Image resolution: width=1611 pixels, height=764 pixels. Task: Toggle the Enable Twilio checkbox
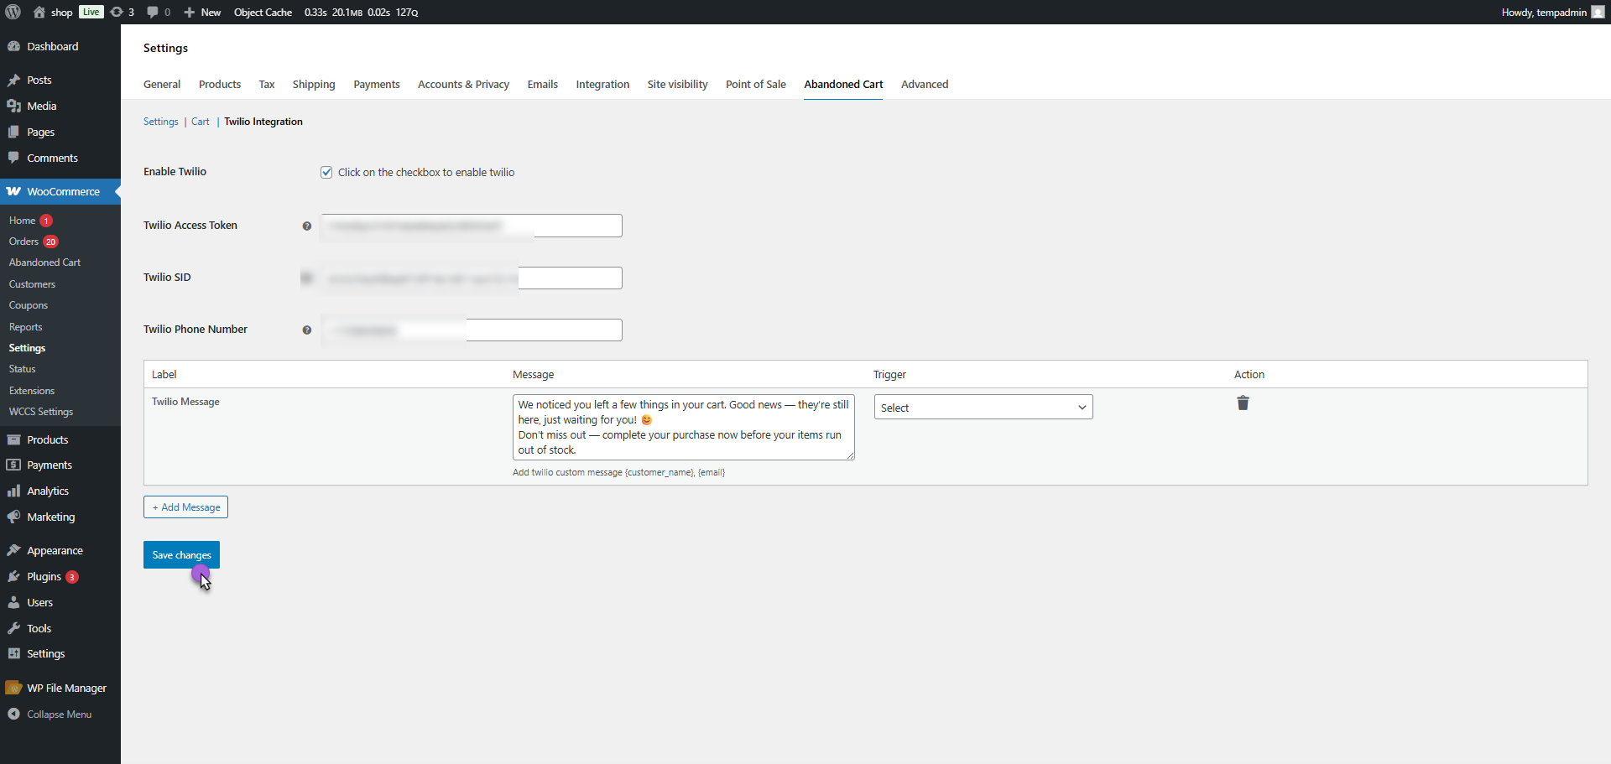(x=326, y=172)
